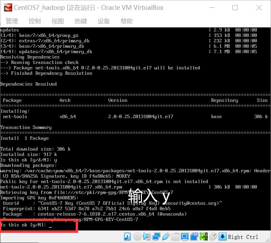Click the Version column header
Viewport: 271px width, 243px height.
[118, 101]
